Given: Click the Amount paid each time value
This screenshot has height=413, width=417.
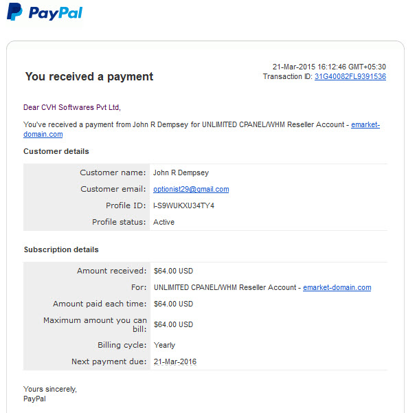Looking at the screenshot, I should point(173,304).
